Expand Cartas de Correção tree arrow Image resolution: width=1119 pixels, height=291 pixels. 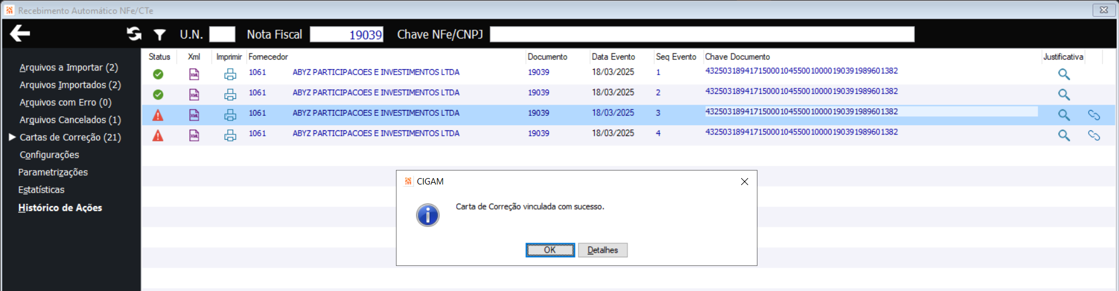tap(12, 137)
